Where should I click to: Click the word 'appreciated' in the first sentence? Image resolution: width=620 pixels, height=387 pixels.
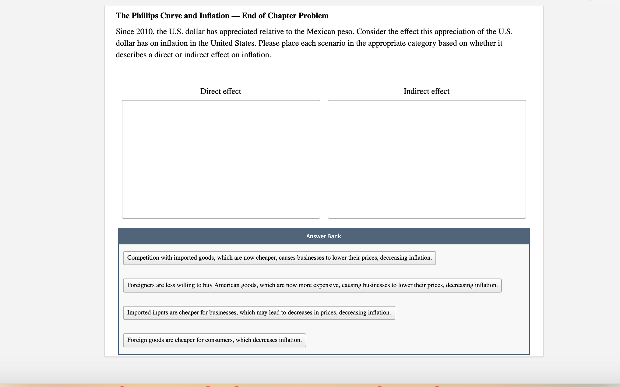(x=238, y=32)
